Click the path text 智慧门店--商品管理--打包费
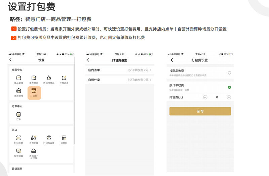 58,19
